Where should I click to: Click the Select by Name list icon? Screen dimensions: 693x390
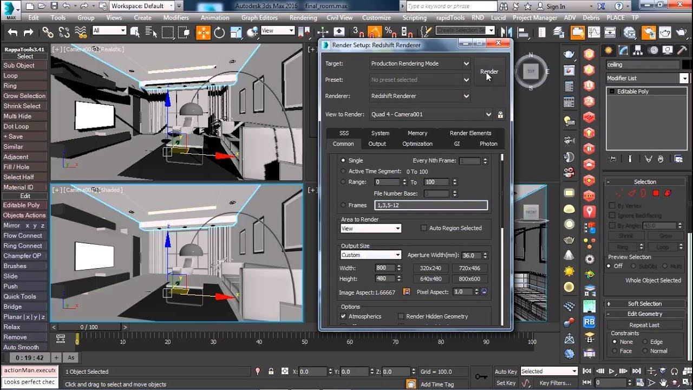point(152,32)
